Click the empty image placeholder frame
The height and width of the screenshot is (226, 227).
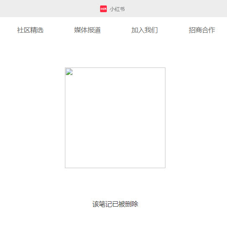(115, 118)
